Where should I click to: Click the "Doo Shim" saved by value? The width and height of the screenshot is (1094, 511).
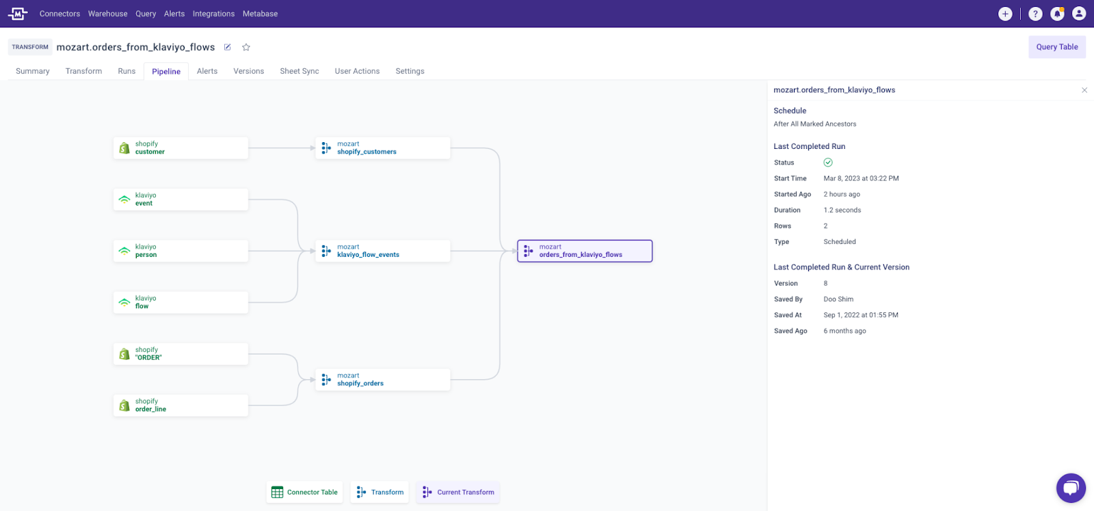pyautogui.click(x=838, y=299)
